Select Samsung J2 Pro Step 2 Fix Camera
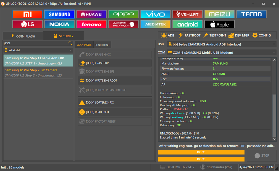This screenshot has height=171, width=279. click(x=38, y=72)
